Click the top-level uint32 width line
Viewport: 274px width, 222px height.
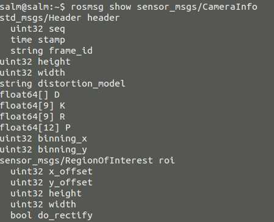(x=32, y=73)
